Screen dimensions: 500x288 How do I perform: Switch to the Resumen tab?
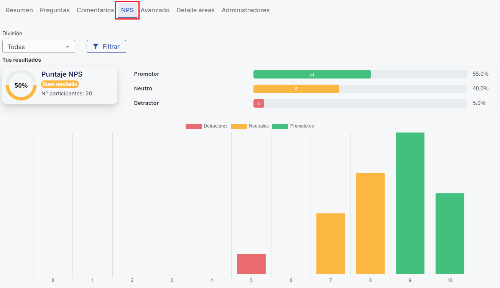(x=19, y=10)
